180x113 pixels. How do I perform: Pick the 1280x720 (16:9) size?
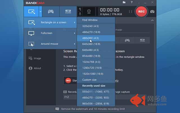(x=96, y=68)
